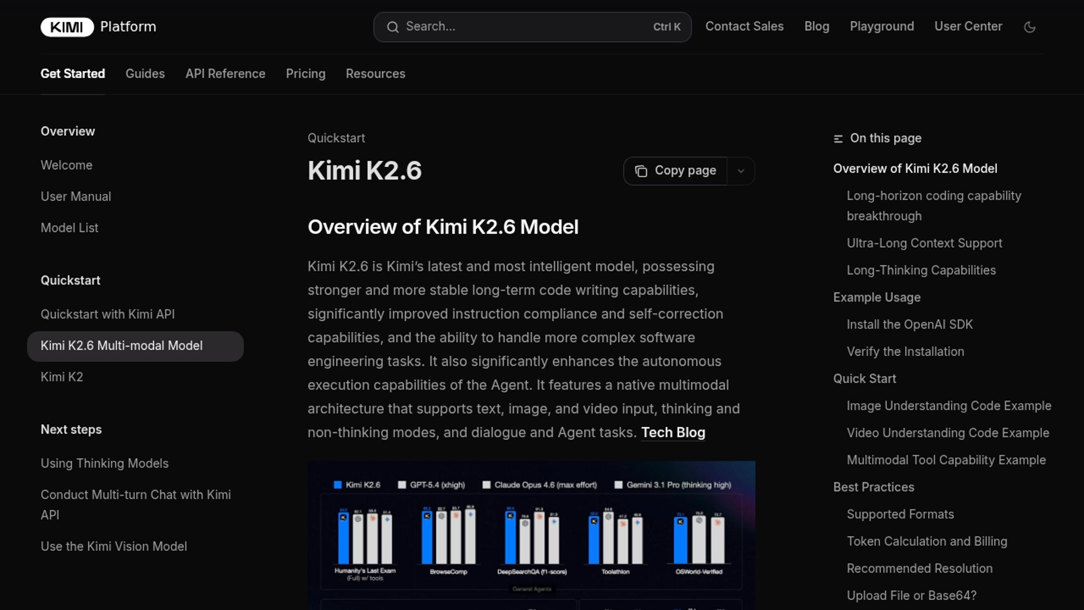Open the Copy page dropdown chevron
This screenshot has height=610, width=1084.
(741, 171)
